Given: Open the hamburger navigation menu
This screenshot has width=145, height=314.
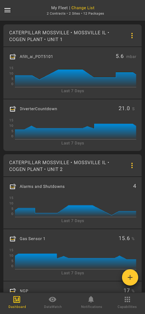Looking at the screenshot, I should tap(7, 10).
